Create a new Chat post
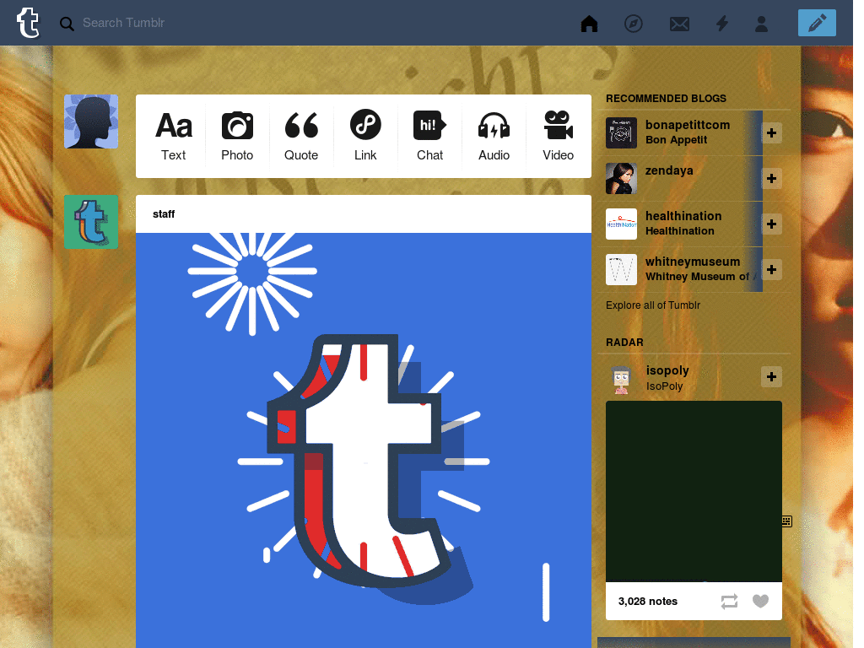The width and height of the screenshot is (864, 648). pos(429,136)
